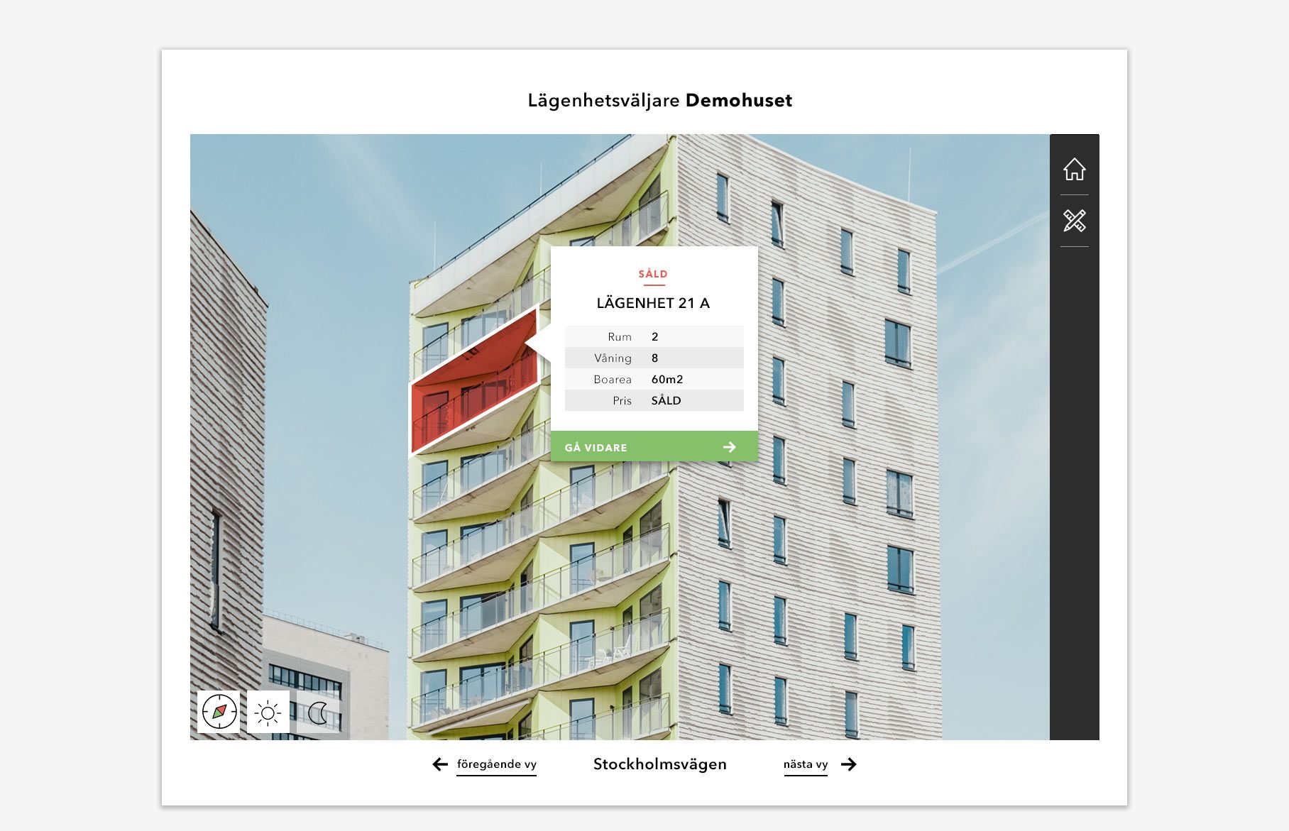
Task: Click the Stockholmsvägen view name
Action: [659, 764]
